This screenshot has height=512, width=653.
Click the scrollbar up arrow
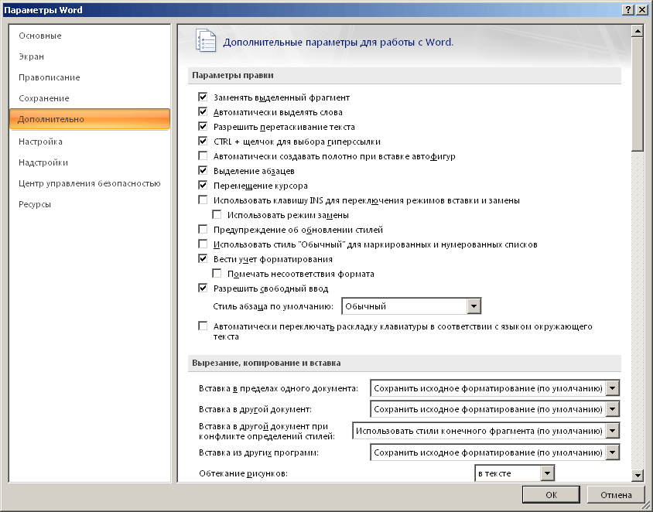(x=638, y=31)
